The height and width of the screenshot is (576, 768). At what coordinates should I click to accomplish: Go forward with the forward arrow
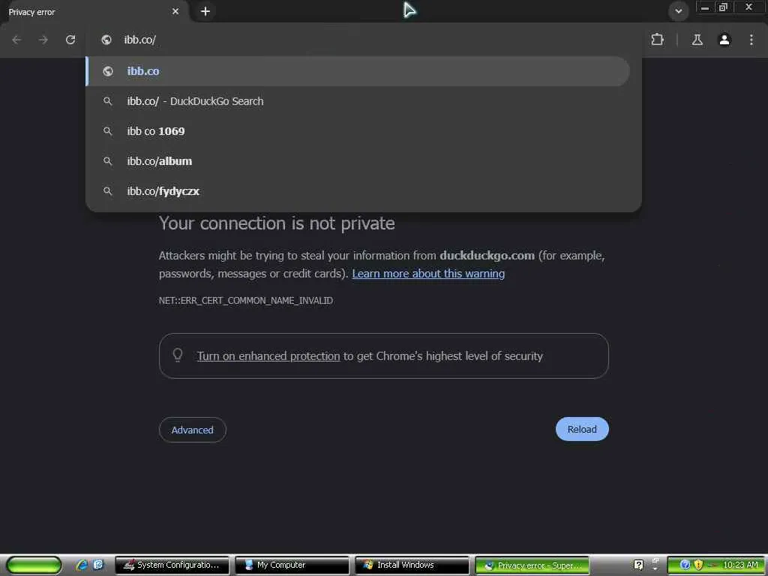pyautogui.click(x=43, y=40)
